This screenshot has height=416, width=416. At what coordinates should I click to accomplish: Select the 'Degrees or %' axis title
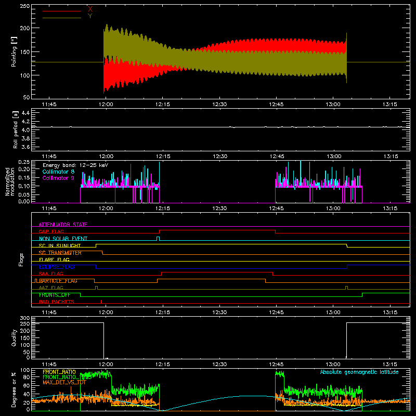pyautogui.click(x=14, y=390)
